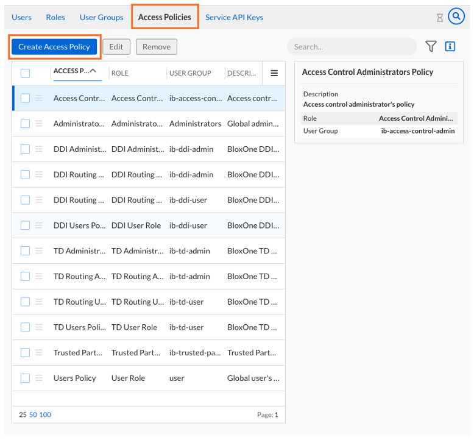This screenshot has width=474, height=440.
Task: Click the Edit button
Action: 116,46
